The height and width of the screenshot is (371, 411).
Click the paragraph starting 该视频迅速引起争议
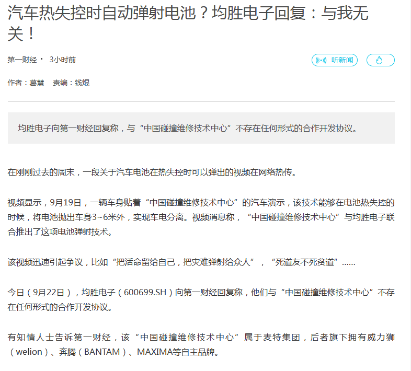pos(181,262)
